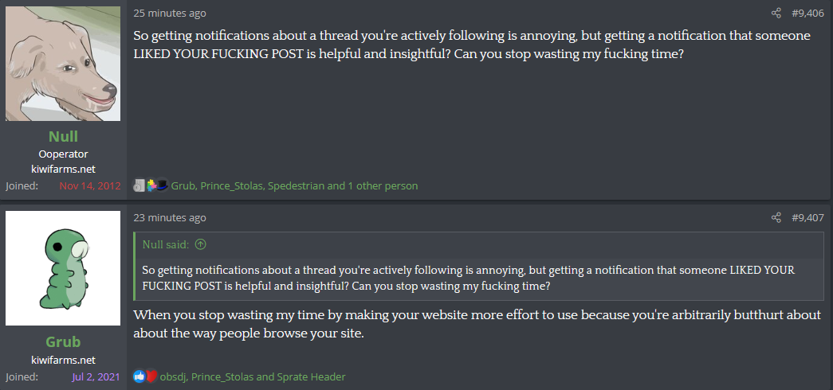Click the blue thumbs-up reaction icon
This screenshot has height=390, width=833.
pos(139,376)
